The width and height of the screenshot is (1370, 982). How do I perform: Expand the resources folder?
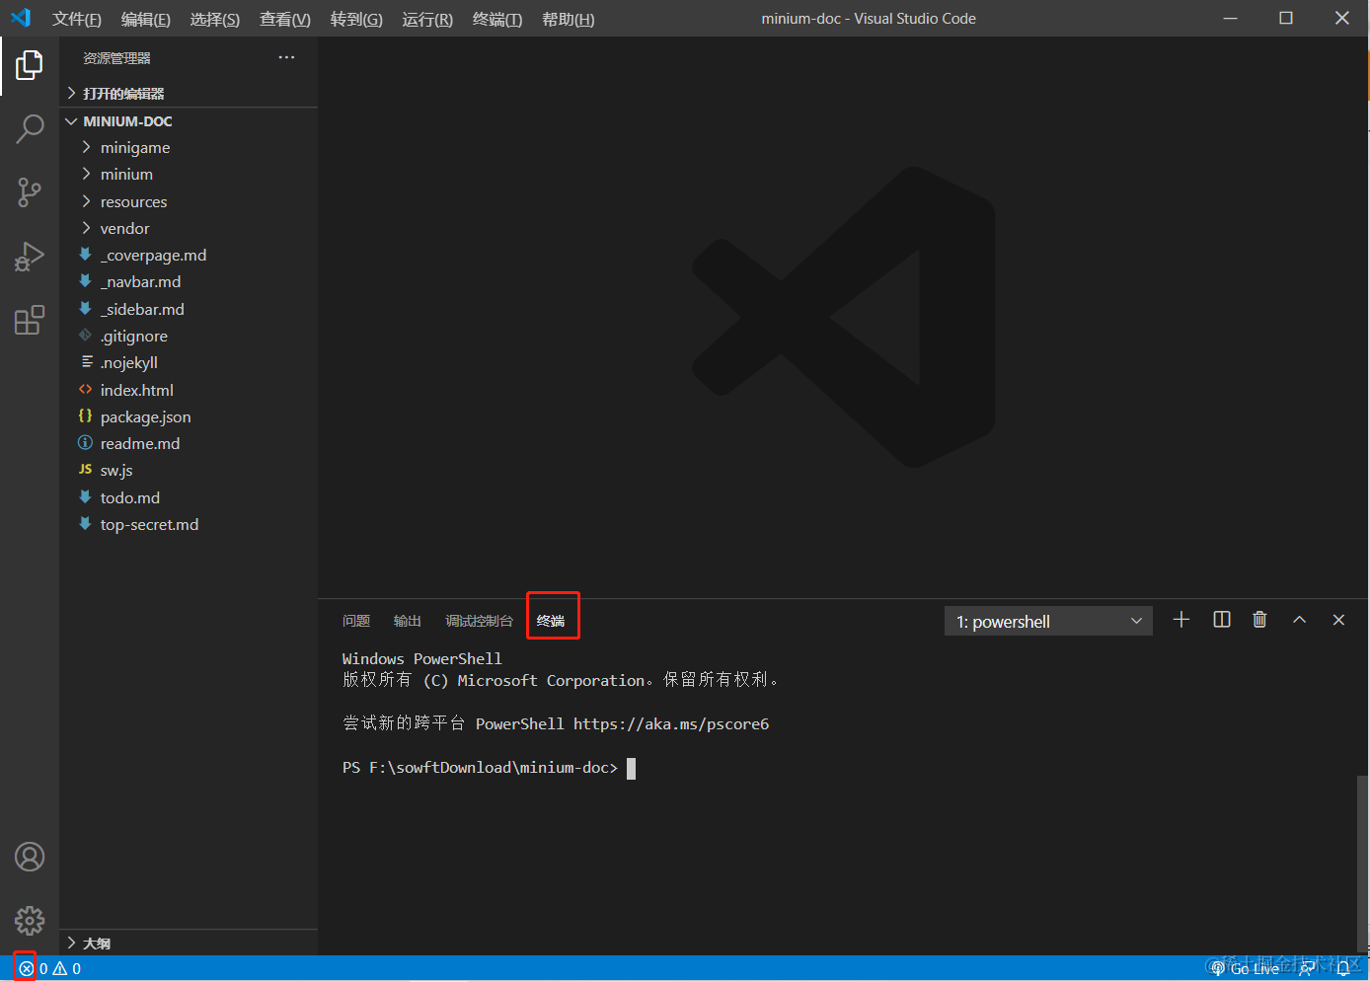coord(189,201)
